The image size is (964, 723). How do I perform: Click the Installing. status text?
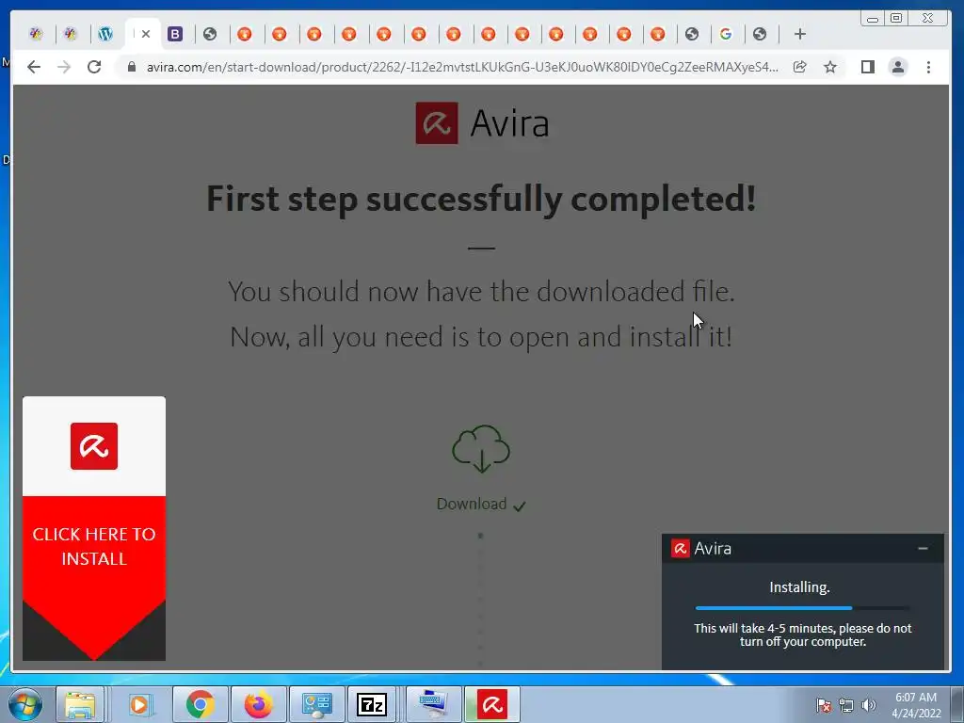800,587
